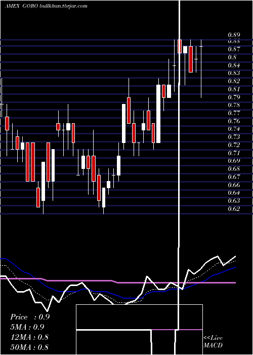Click the '12MA : 0.8' readout

point(29,337)
